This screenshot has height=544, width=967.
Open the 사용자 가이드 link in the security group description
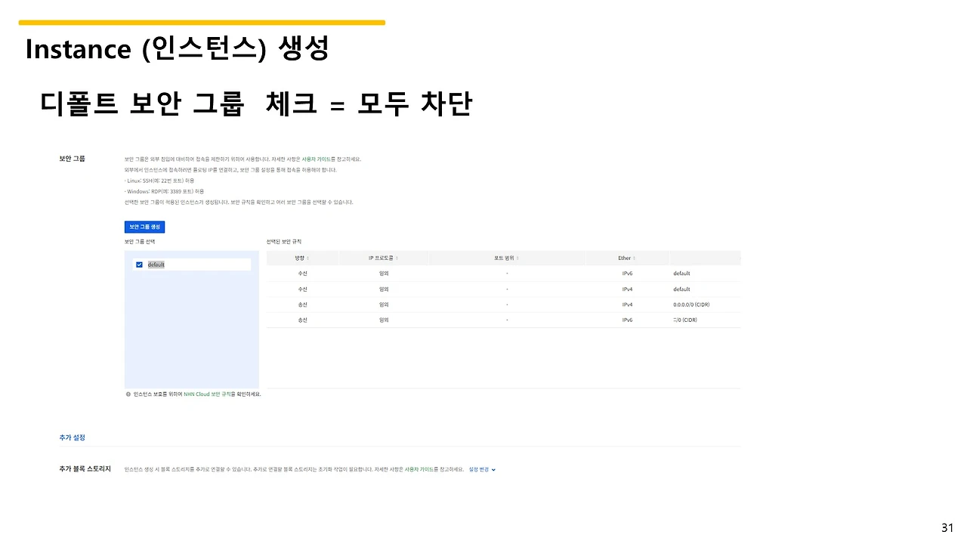coord(316,159)
